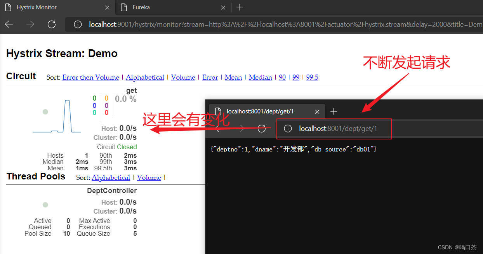Open site info icon beside localhost:9001 URL
The width and height of the screenshot is (483, 254).
pos(78,24)
